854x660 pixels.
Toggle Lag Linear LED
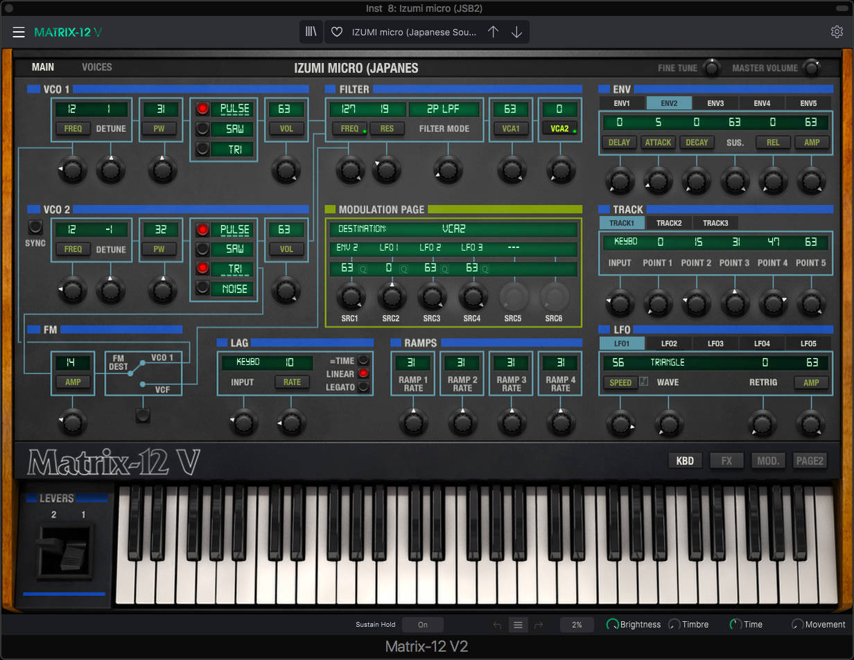[363, 374]
